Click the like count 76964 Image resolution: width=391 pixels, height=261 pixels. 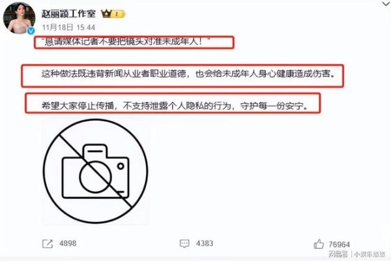click(x=339, y=244)
